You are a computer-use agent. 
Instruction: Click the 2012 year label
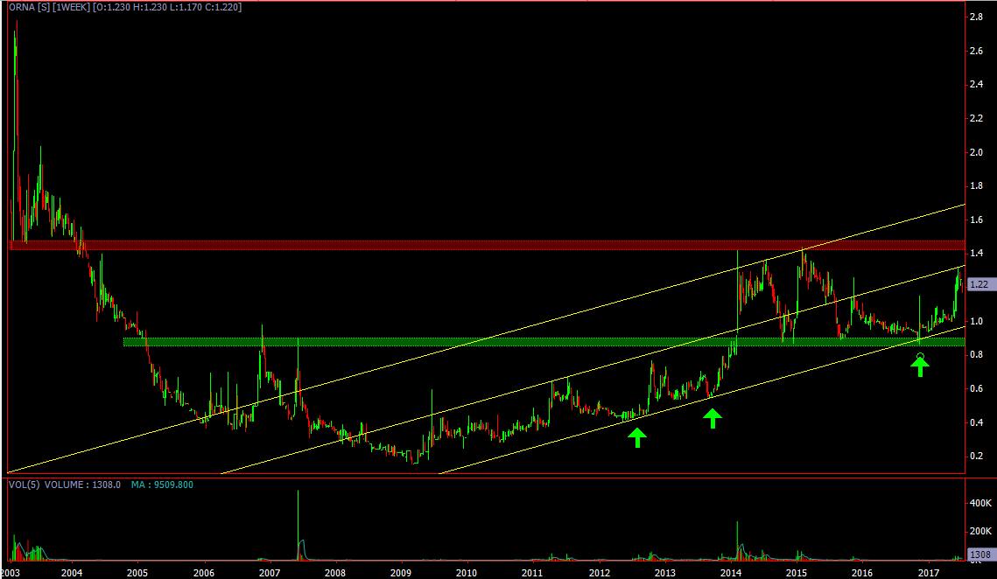[x=600, y=573]
